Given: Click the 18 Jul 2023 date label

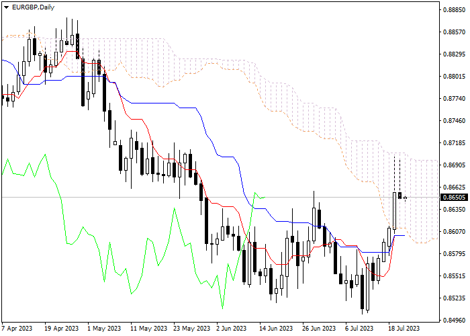Looking at the screenshot, I should [404, 329].
